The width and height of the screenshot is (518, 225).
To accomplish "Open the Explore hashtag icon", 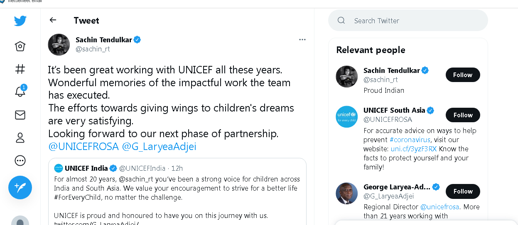I will click(x=20, y=69).
